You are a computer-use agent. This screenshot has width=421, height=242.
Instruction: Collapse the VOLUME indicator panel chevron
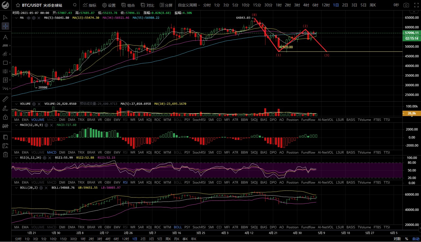click(16, 104)
